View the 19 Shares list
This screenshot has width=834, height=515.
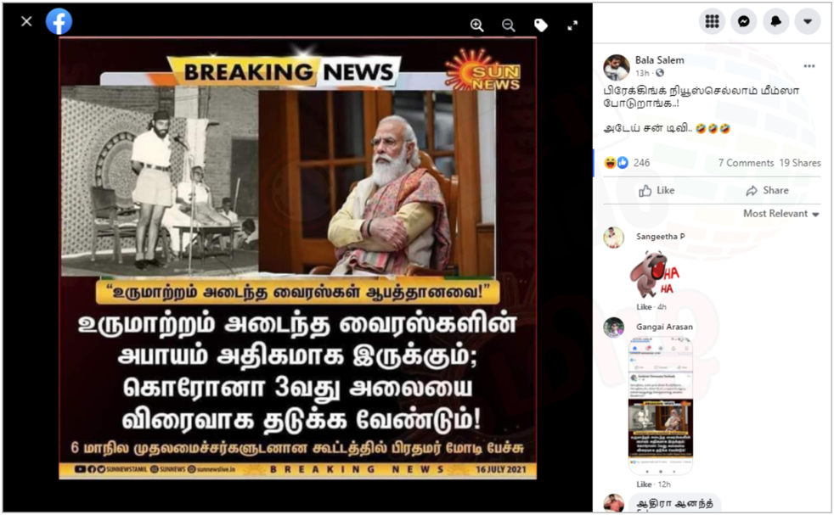tap(800, 163)
